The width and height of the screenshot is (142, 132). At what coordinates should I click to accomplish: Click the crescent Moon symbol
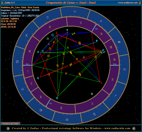click(x=57, y=98)
